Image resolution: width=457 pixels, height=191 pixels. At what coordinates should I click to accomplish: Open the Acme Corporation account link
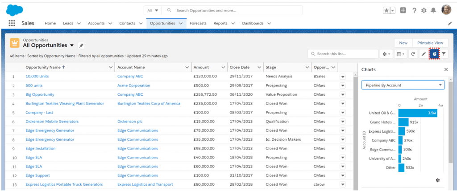click(x=134, y=85)
